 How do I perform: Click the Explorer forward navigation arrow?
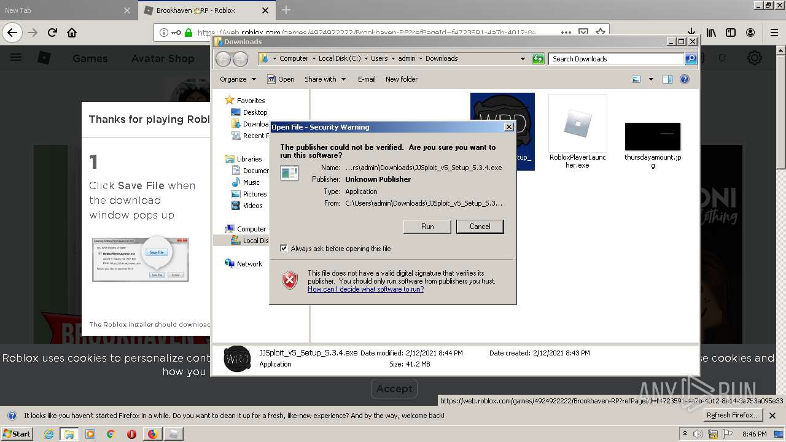tap(240, 59)
